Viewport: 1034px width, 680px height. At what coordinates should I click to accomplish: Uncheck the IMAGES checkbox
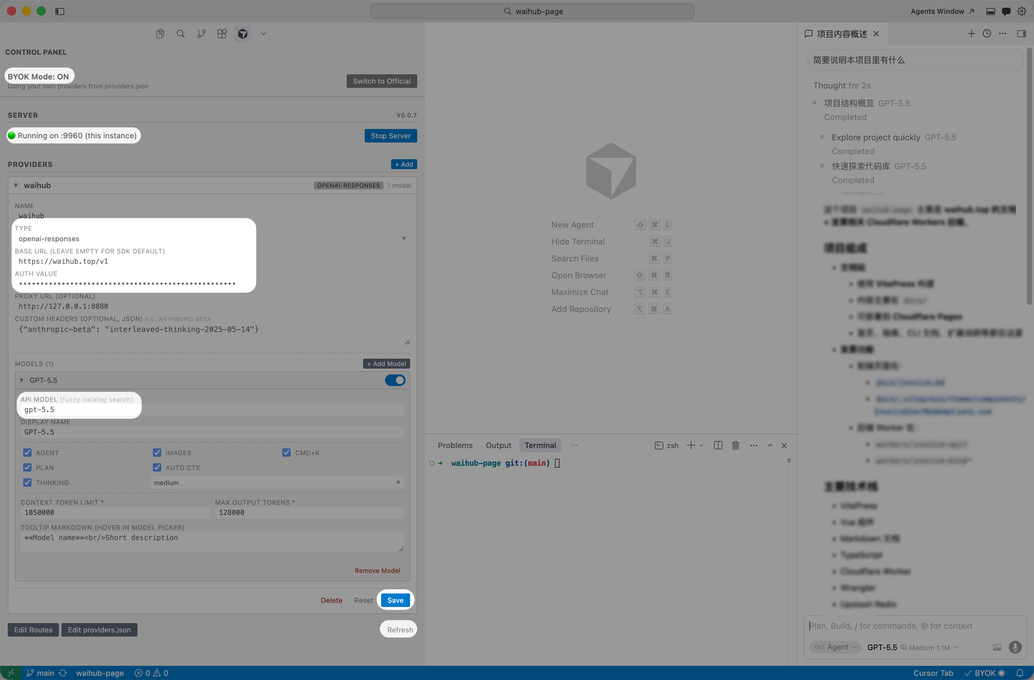(157, 453)
